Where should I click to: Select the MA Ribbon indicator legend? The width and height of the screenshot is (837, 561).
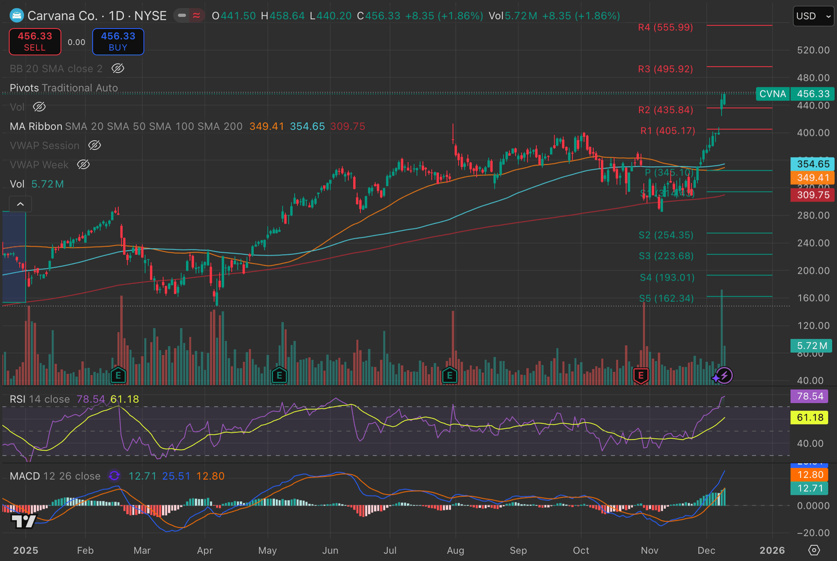click(x=36, y=127)
